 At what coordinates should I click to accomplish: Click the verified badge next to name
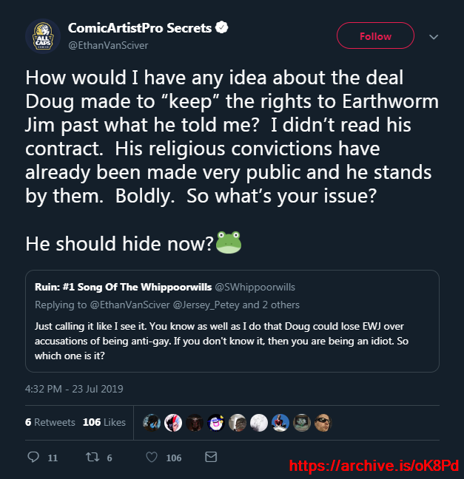coord(222,27)
